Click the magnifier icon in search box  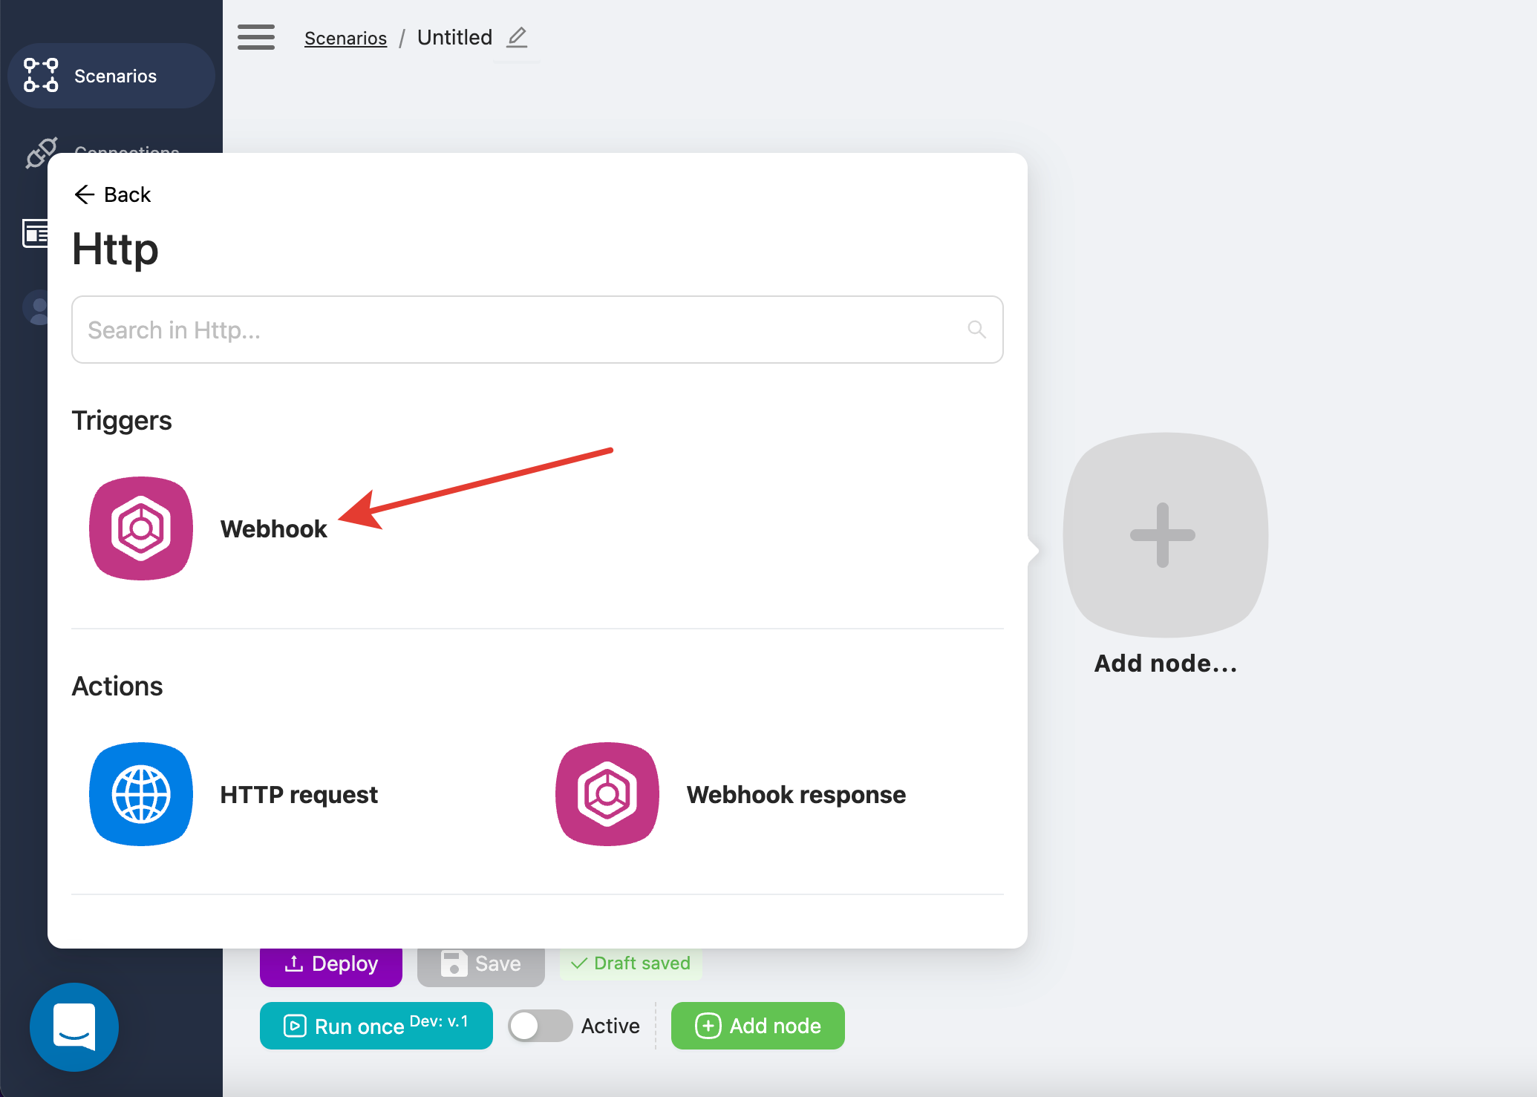(x=976, y=330)
